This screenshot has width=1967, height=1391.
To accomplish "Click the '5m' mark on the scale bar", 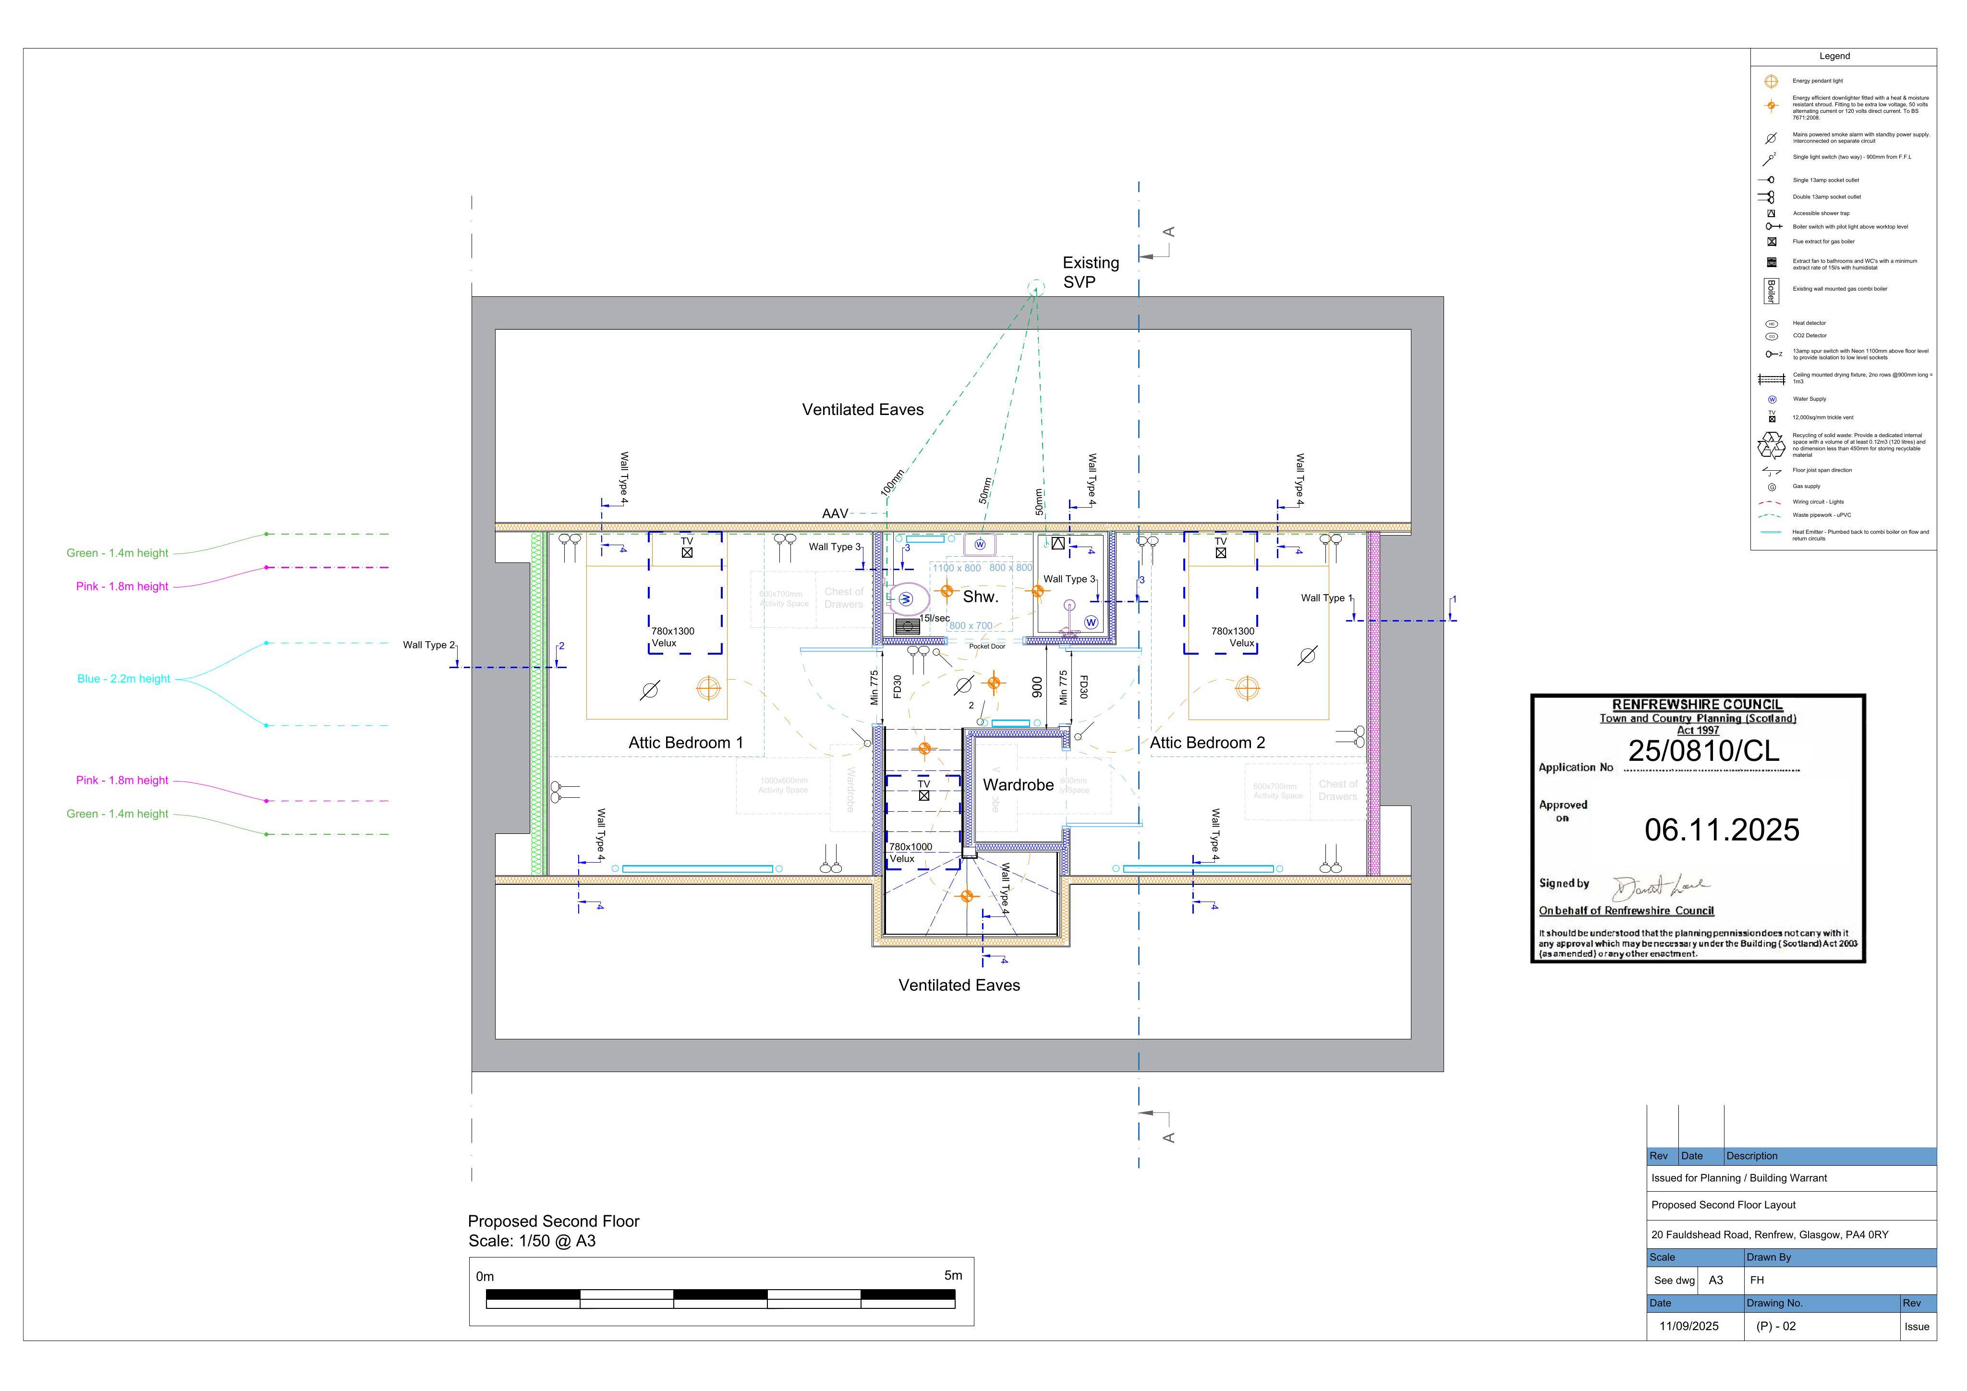I will 954,1276.
